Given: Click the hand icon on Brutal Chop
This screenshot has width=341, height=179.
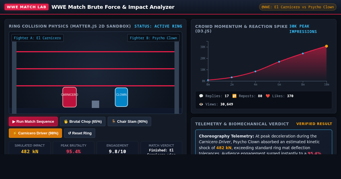Looking at the screenshot, I should click(x=66, y=122).
